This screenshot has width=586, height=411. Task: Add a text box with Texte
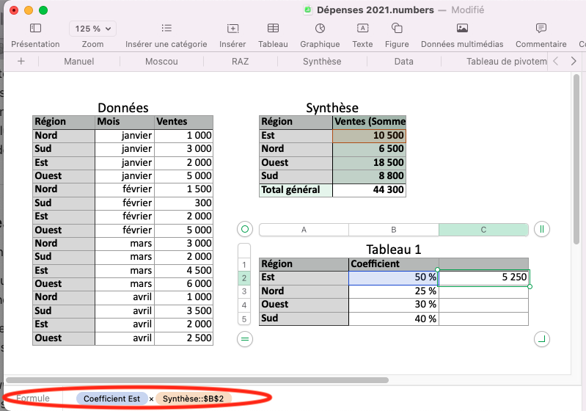click(x=362, y=29)
